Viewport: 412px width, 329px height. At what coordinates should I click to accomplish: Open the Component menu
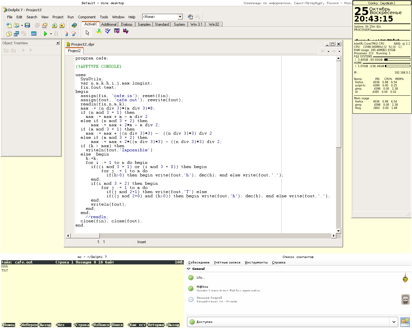tap(87, 17)
